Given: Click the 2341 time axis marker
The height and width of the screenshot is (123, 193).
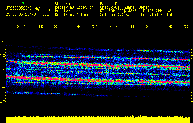Looking at the screenshot, I should (x=21, y=26).
